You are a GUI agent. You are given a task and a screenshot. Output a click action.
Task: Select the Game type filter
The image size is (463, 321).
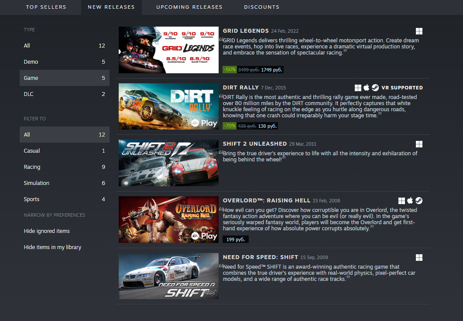coord(65,78)
